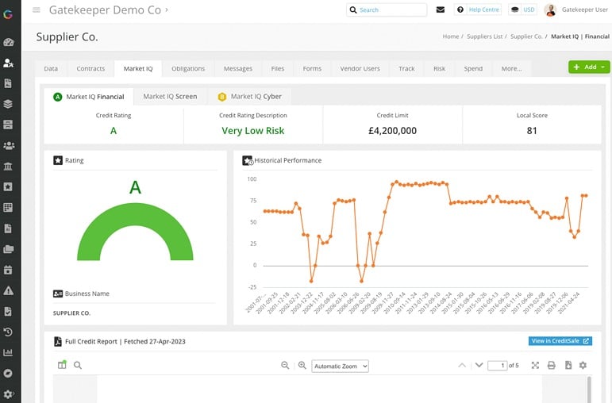Switch to the Contracts tab
The image size is (612, 403).
click(x=90, y=69)
